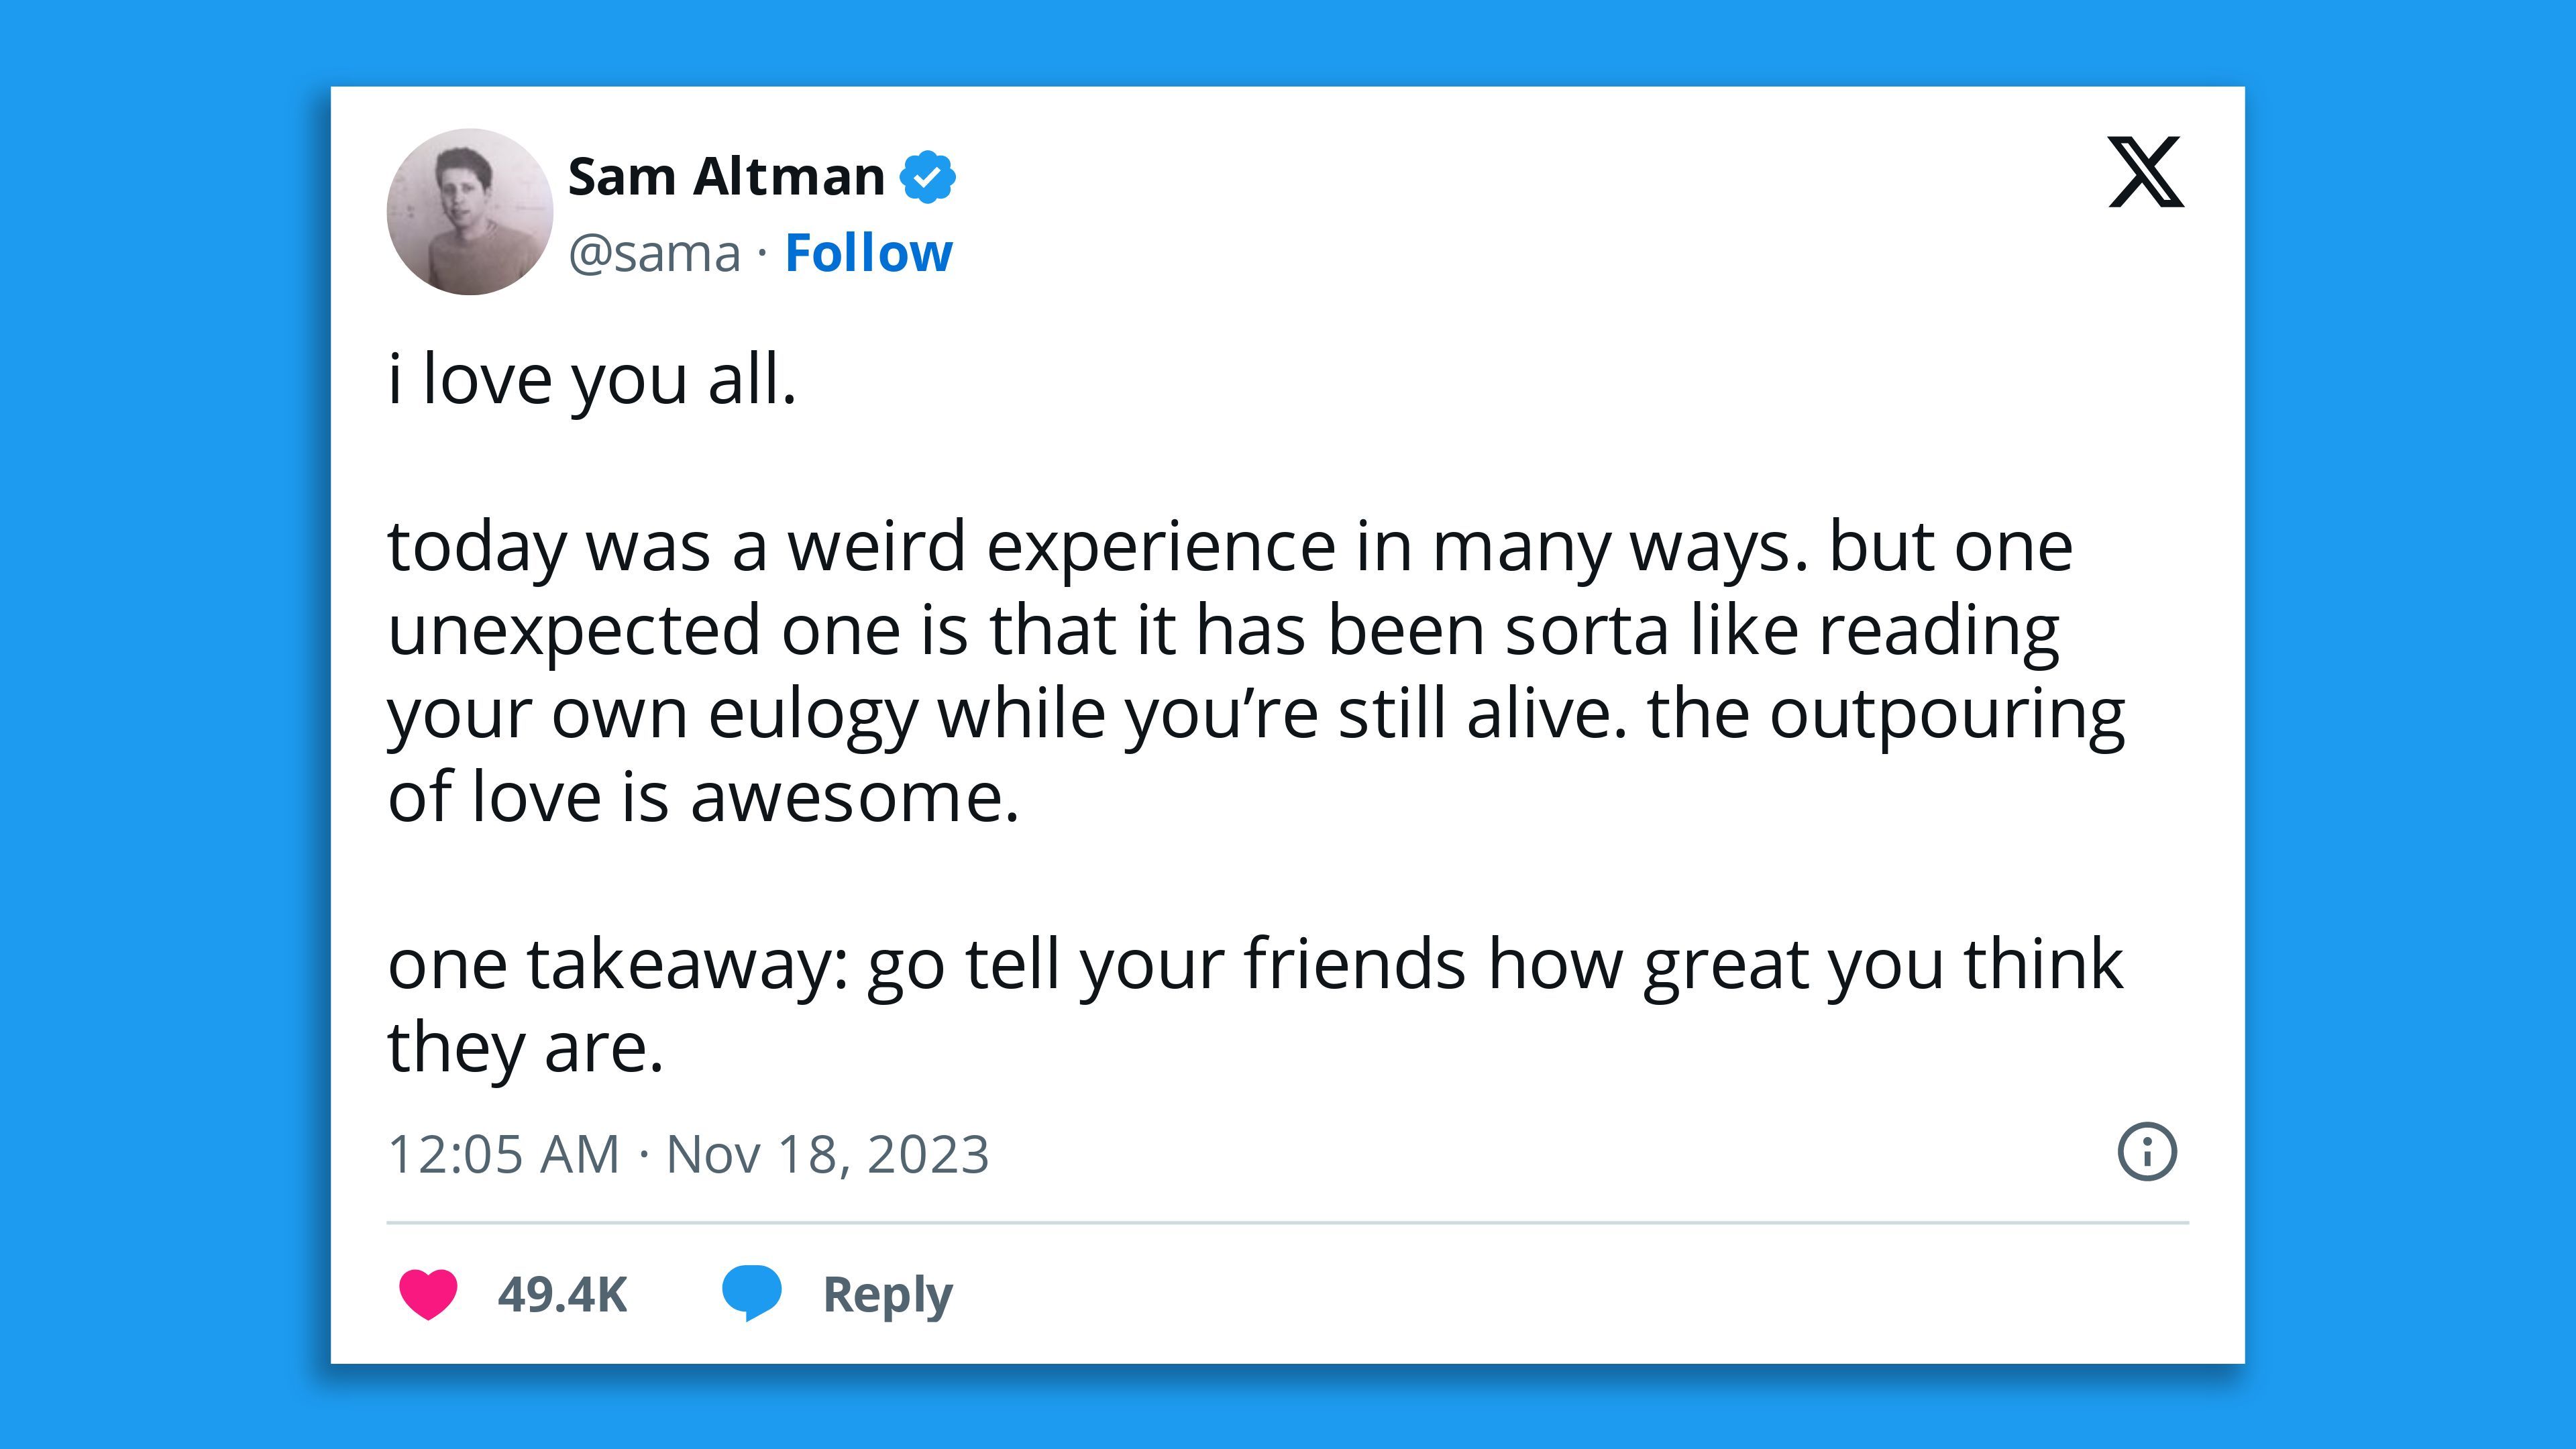Open the tweet info circle icon

point(2146,1152)
